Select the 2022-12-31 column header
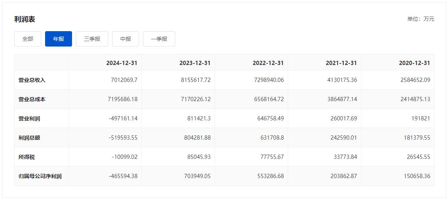The height and width of the screenshot is (200, 448). point(268,63)
